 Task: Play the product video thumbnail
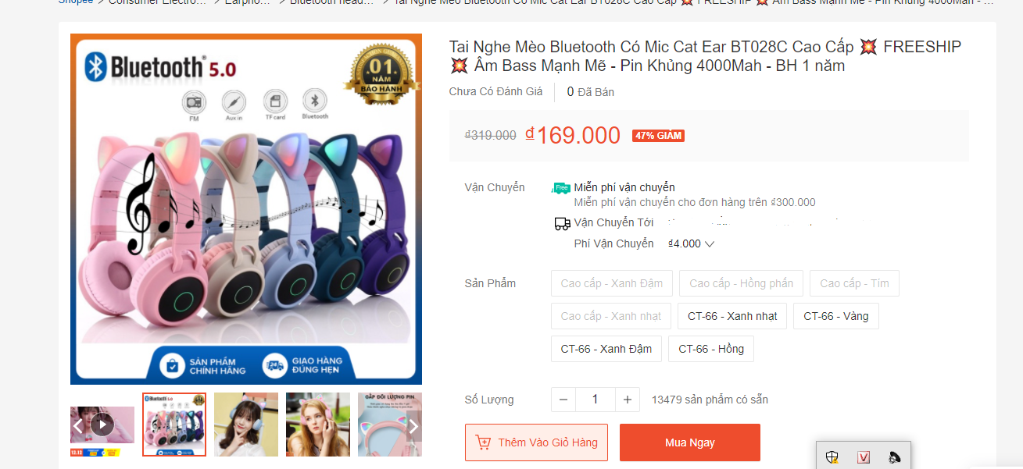tap(102, 425)
